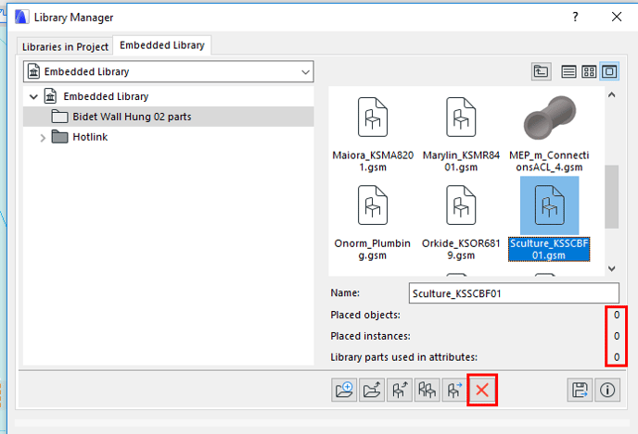The height and width of the screenshot is (434, 638).
Task: Click the help question mark in title bar
Action: tap(575, 17)
